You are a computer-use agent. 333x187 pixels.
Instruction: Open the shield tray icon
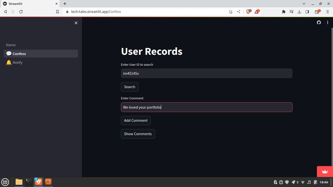point(287,182)
